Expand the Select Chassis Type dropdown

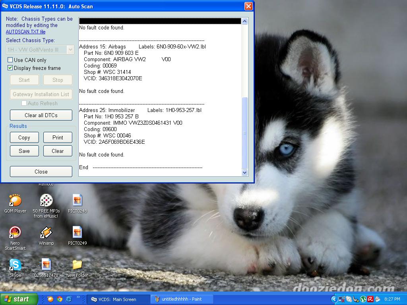point(70,50)
